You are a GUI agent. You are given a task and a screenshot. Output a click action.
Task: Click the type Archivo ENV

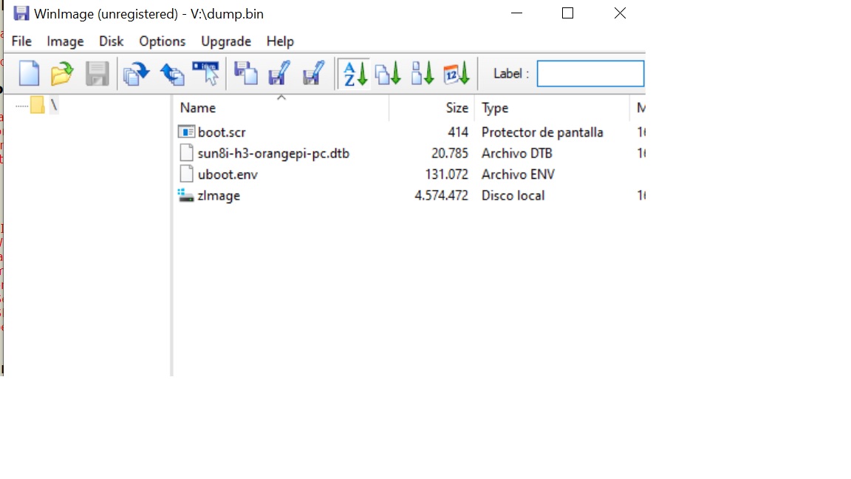point(518,174)
